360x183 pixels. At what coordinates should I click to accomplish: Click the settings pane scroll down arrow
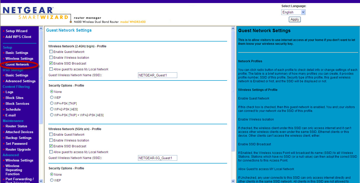pos(233,181)
